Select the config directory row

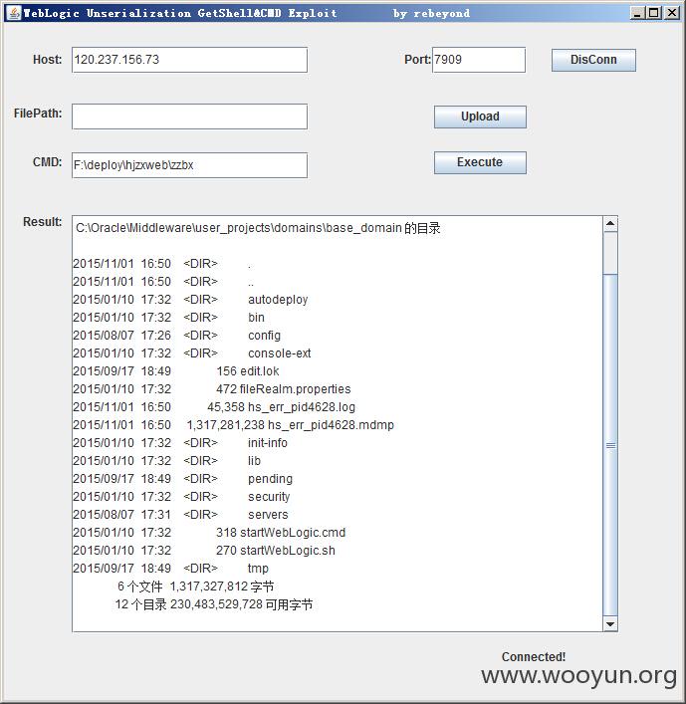[177, 336]
